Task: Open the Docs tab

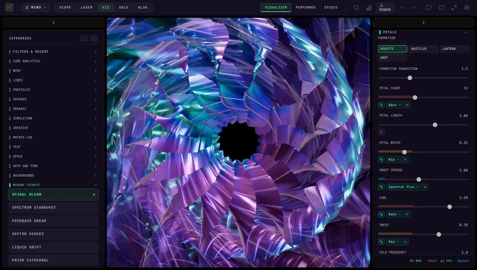Action: pos(124,8)
